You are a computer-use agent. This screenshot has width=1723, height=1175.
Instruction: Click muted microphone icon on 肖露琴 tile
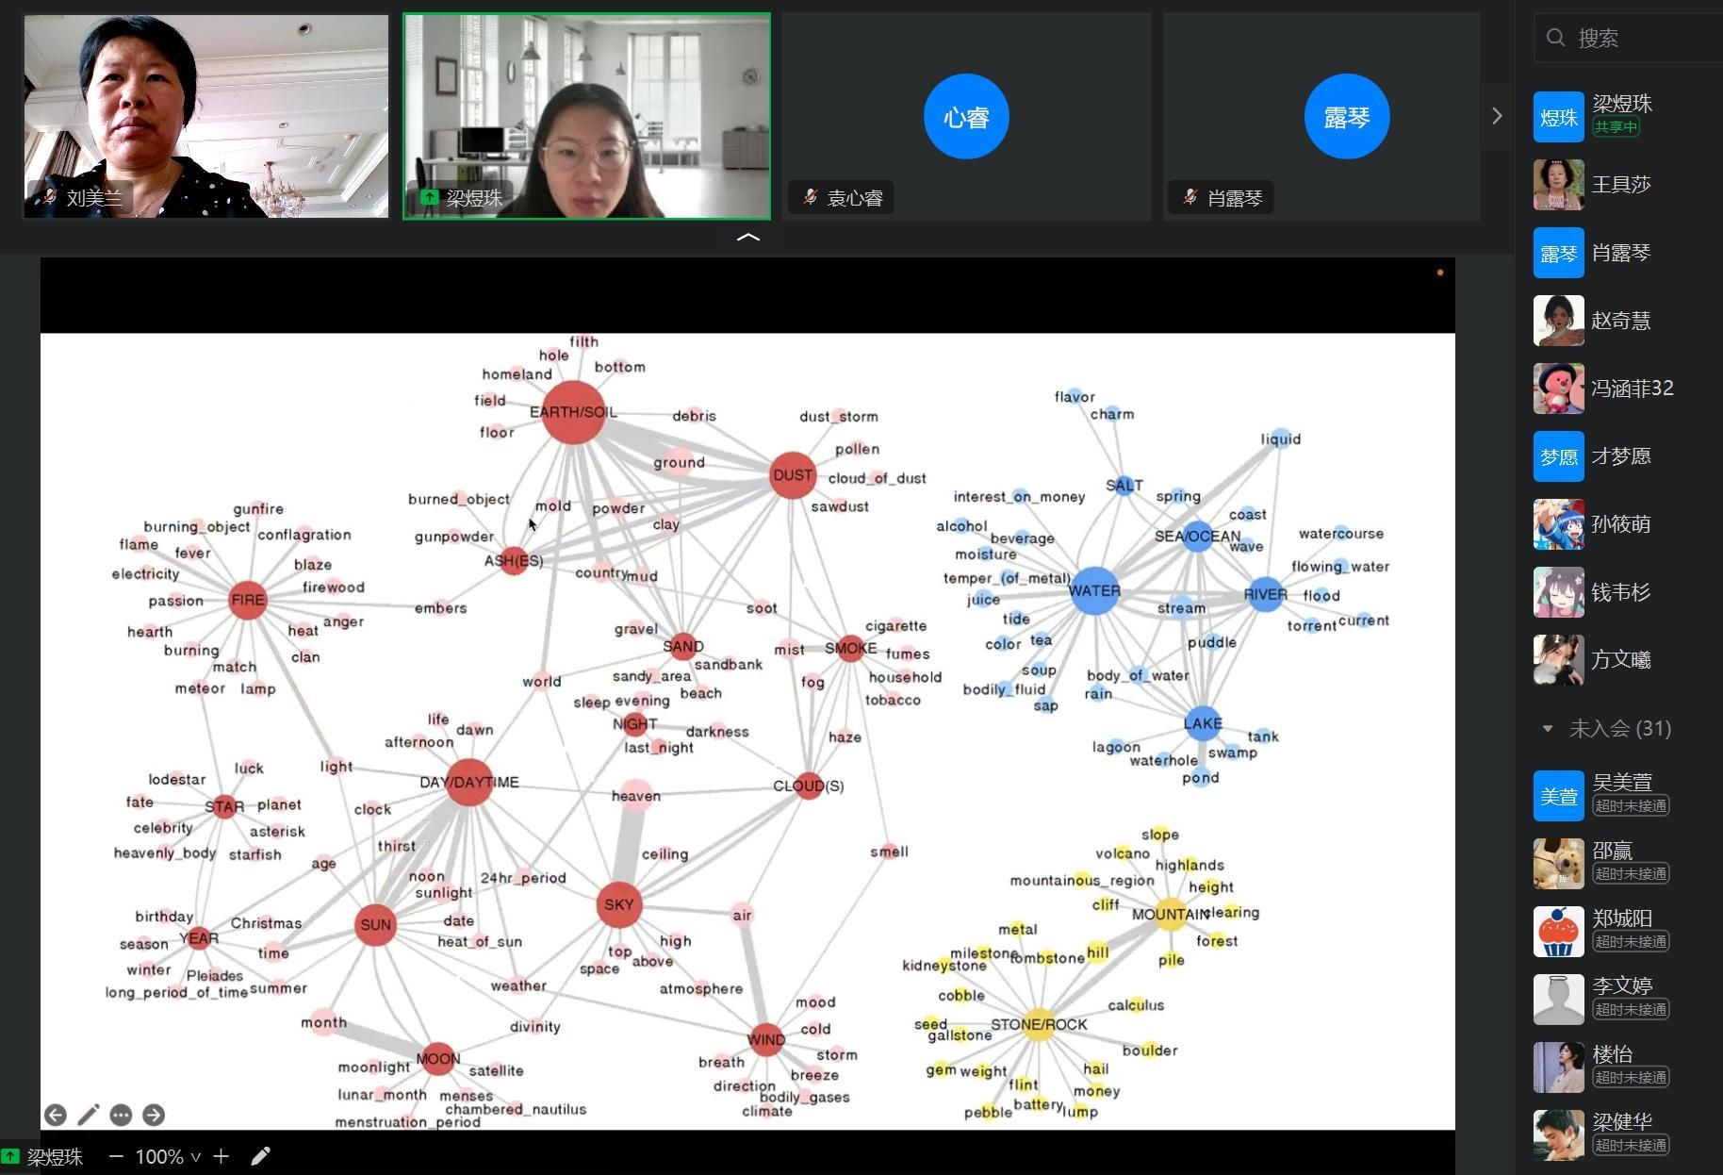[1190, 197]
